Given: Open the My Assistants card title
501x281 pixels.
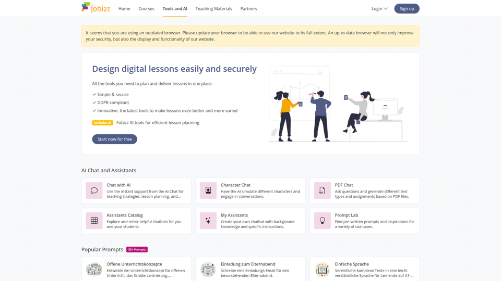Looking at the screenshot, I should (x=234, y=215).
